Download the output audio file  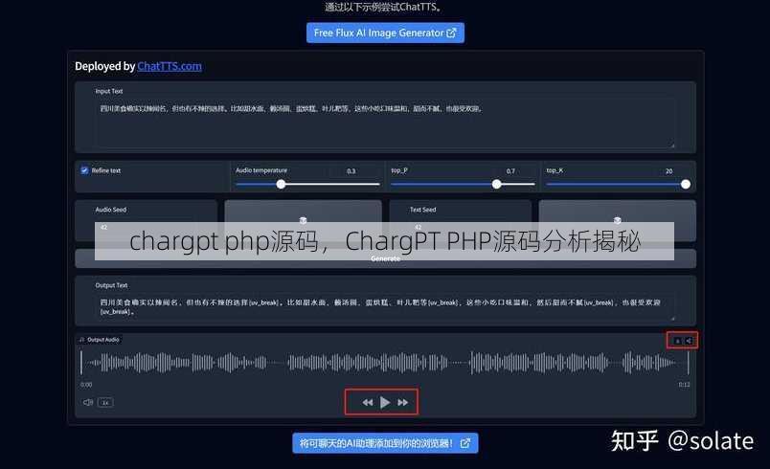[x=678, y=341]
